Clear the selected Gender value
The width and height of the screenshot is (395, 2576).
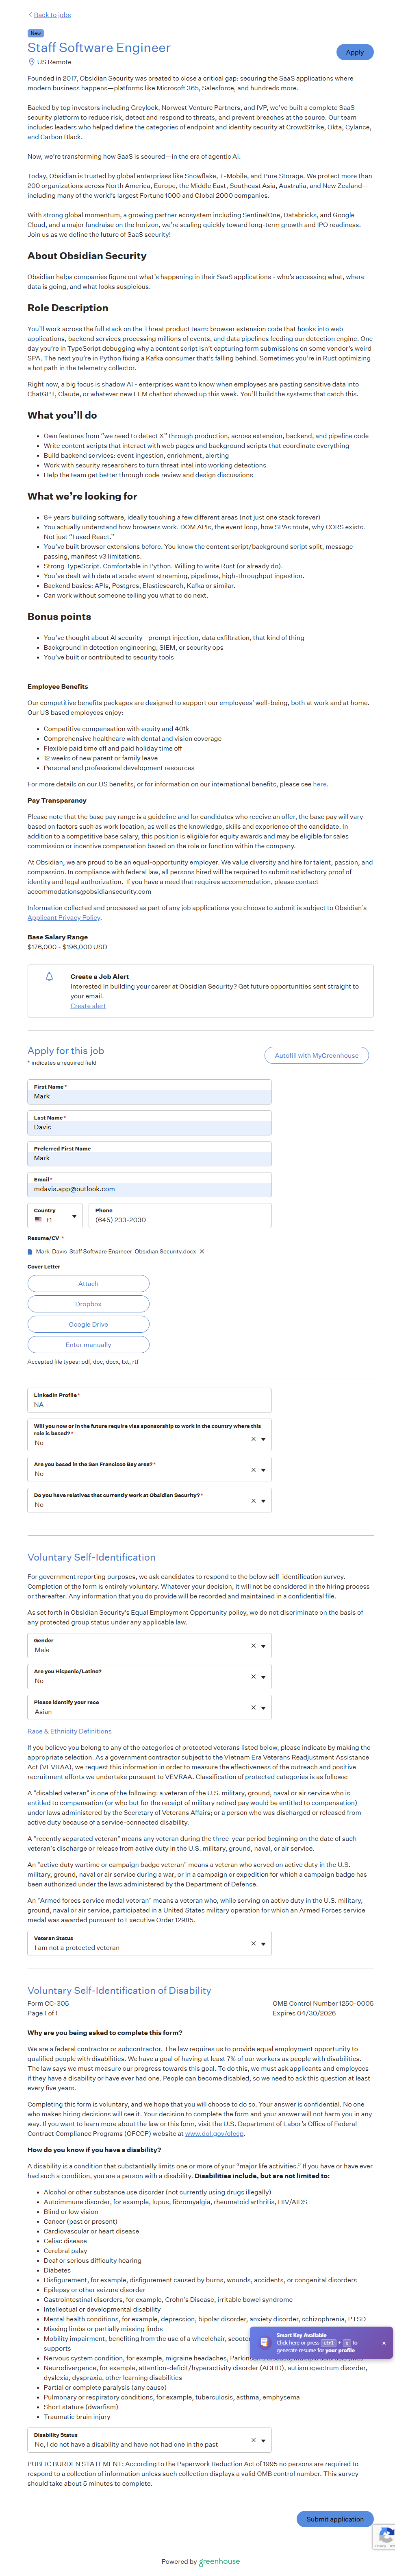tap(253, 1645)
